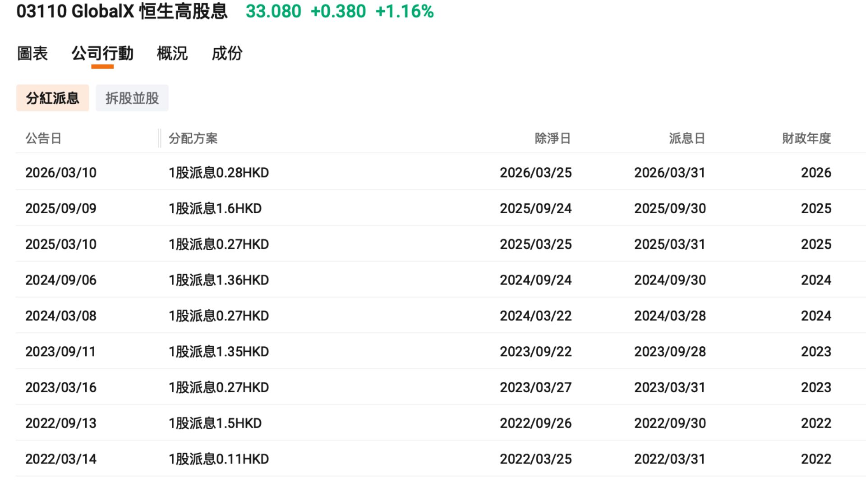Click the price change +0.380
Image resolution: width=866 pixels, height=487 pixels.
pos(338,11)
